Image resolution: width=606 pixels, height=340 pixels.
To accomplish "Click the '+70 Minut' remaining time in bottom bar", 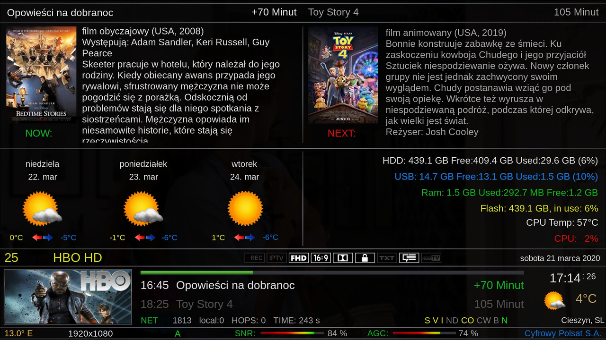I will click(499, 285).
